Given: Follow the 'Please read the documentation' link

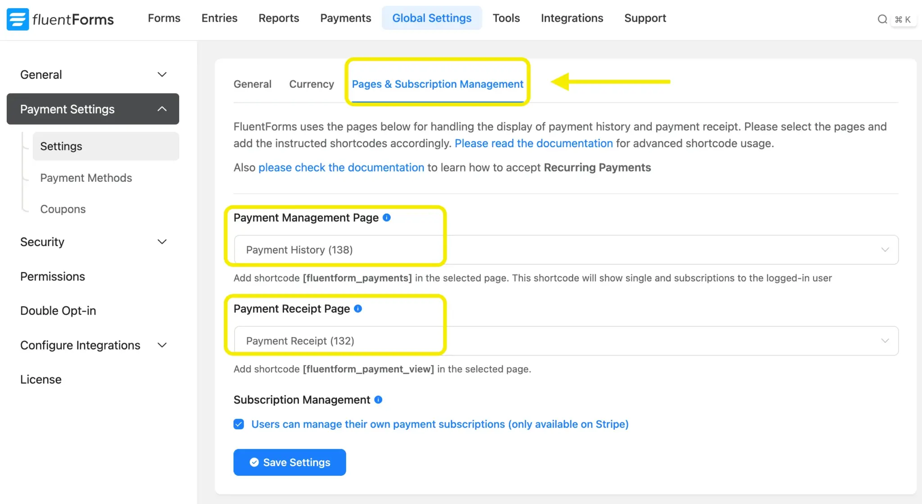Looking at the screenshot, I should 533,144.
